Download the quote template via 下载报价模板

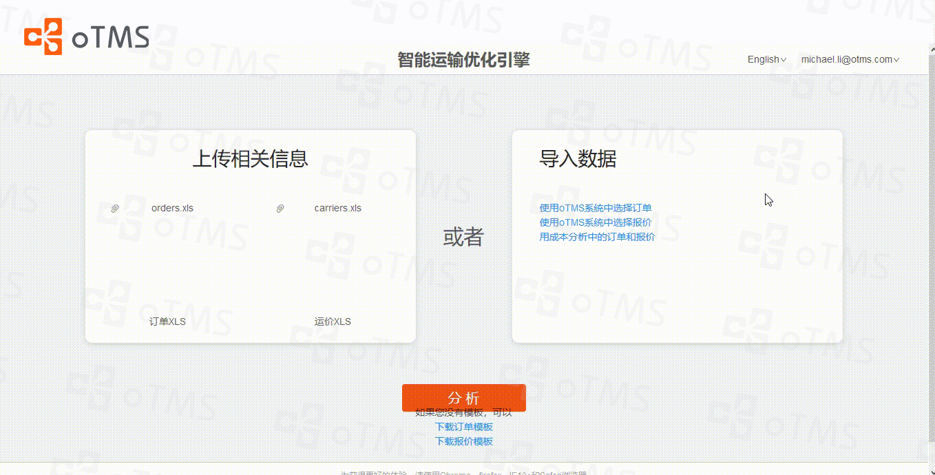463,441
